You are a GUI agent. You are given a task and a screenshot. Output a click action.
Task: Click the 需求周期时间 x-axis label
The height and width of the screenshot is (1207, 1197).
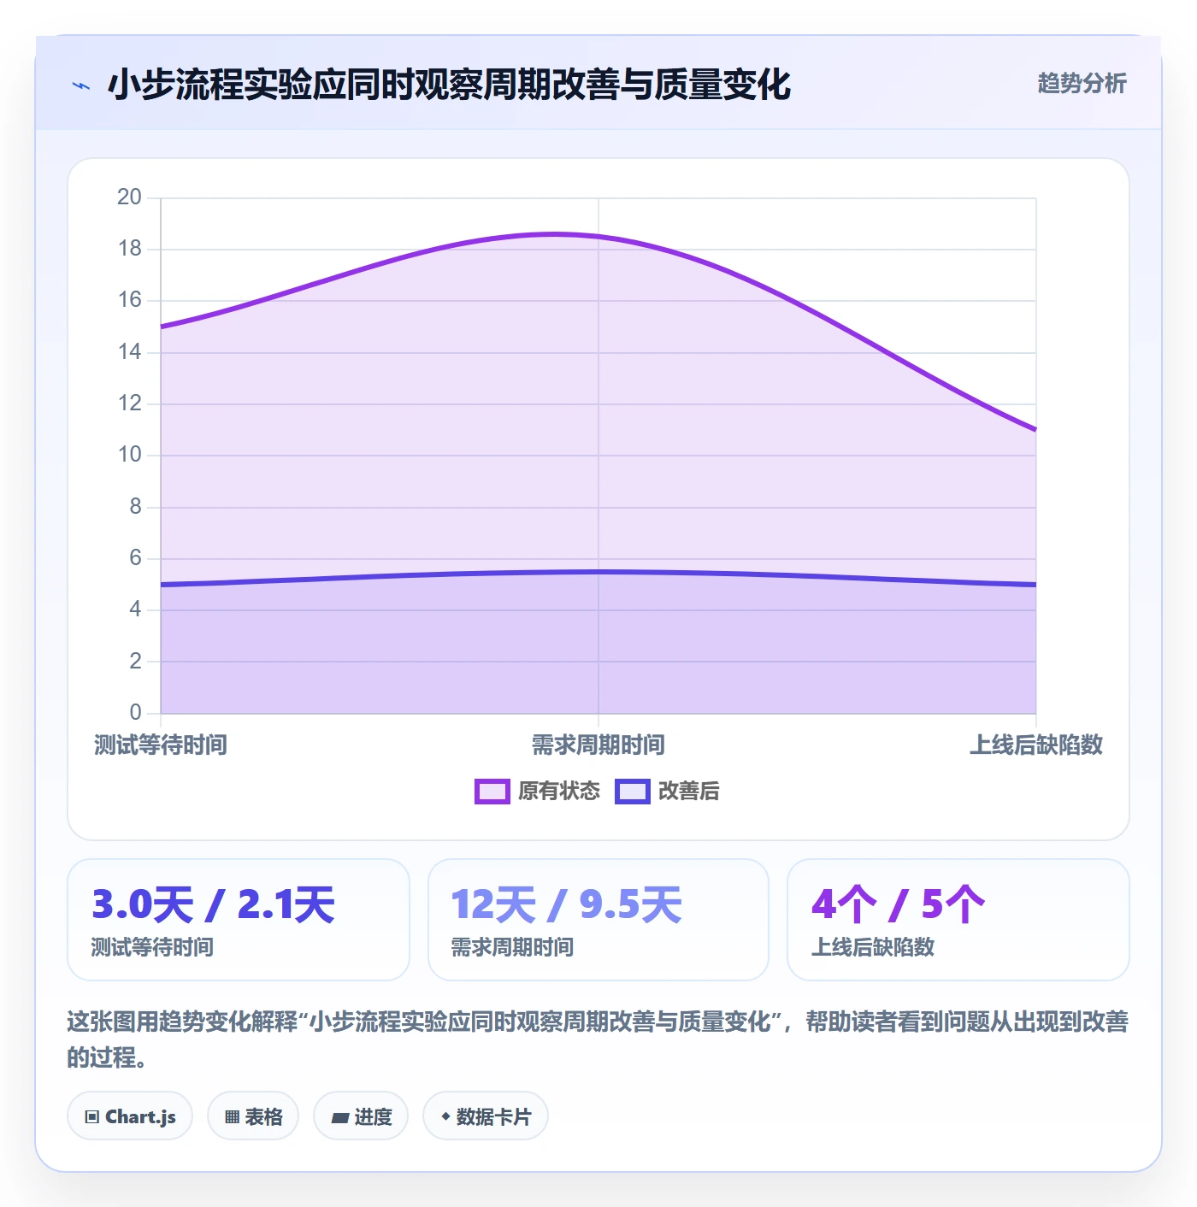tap(598, 745)
